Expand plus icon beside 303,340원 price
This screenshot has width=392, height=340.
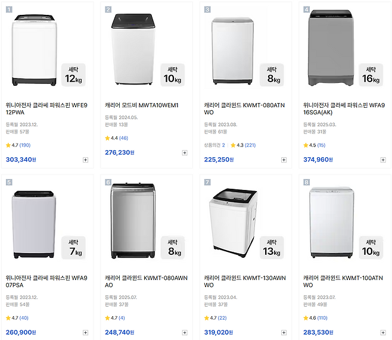pyautogui.click(x=85, y=160)
